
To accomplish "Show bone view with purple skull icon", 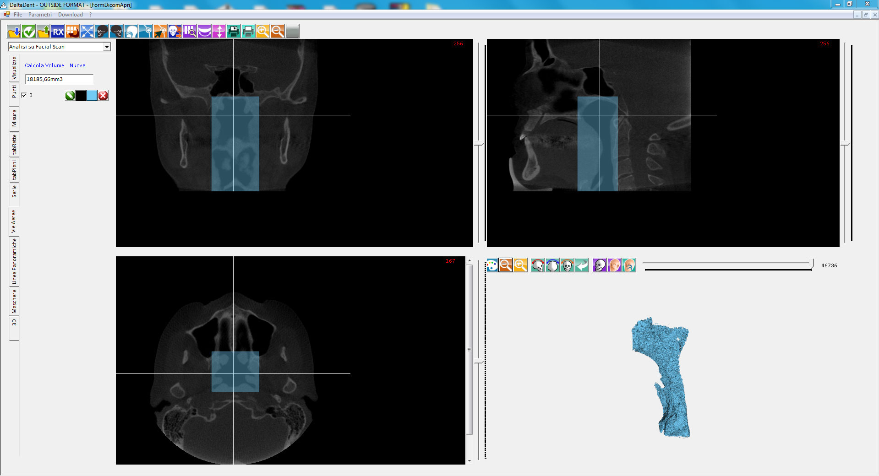I will point(600,265).
